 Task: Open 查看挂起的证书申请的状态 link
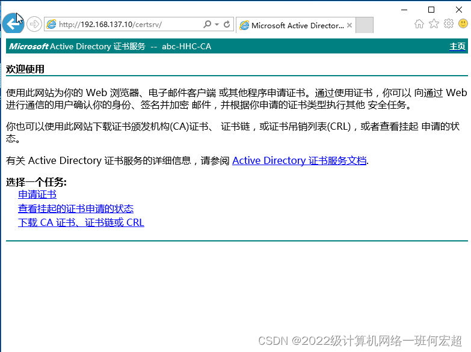pos(76,208)
